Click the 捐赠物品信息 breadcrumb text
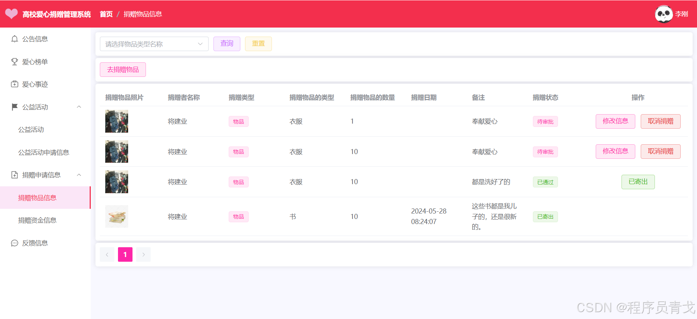Screen dimensions: 697x319 click(x=143, y=14)
